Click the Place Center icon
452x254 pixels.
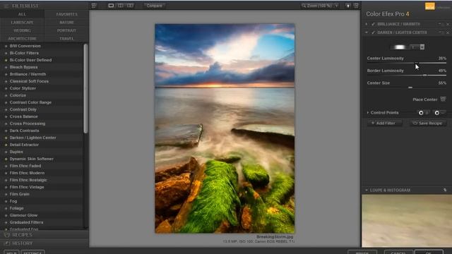point(443,99)
